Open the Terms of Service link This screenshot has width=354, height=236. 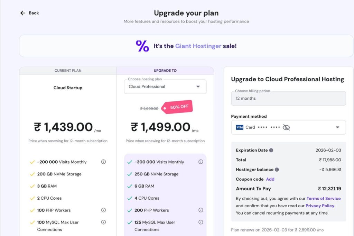324,199
